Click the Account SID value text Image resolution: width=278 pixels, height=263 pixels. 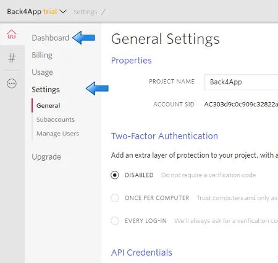(241, 105)
